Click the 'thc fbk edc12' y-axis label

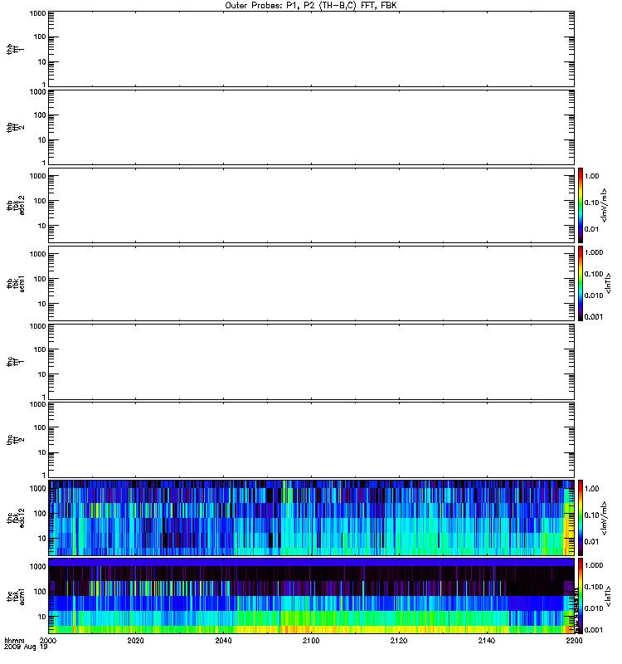15,517
